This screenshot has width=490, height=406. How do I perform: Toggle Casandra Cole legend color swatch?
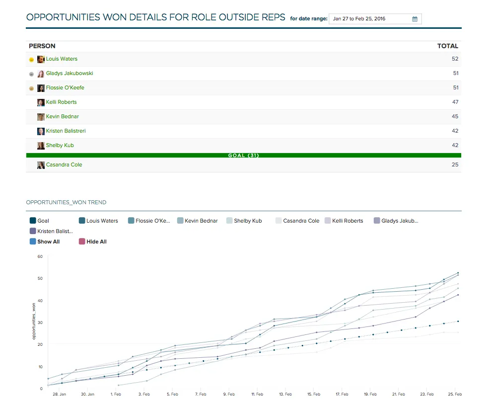pyautogui.click(x=279, y=221)
